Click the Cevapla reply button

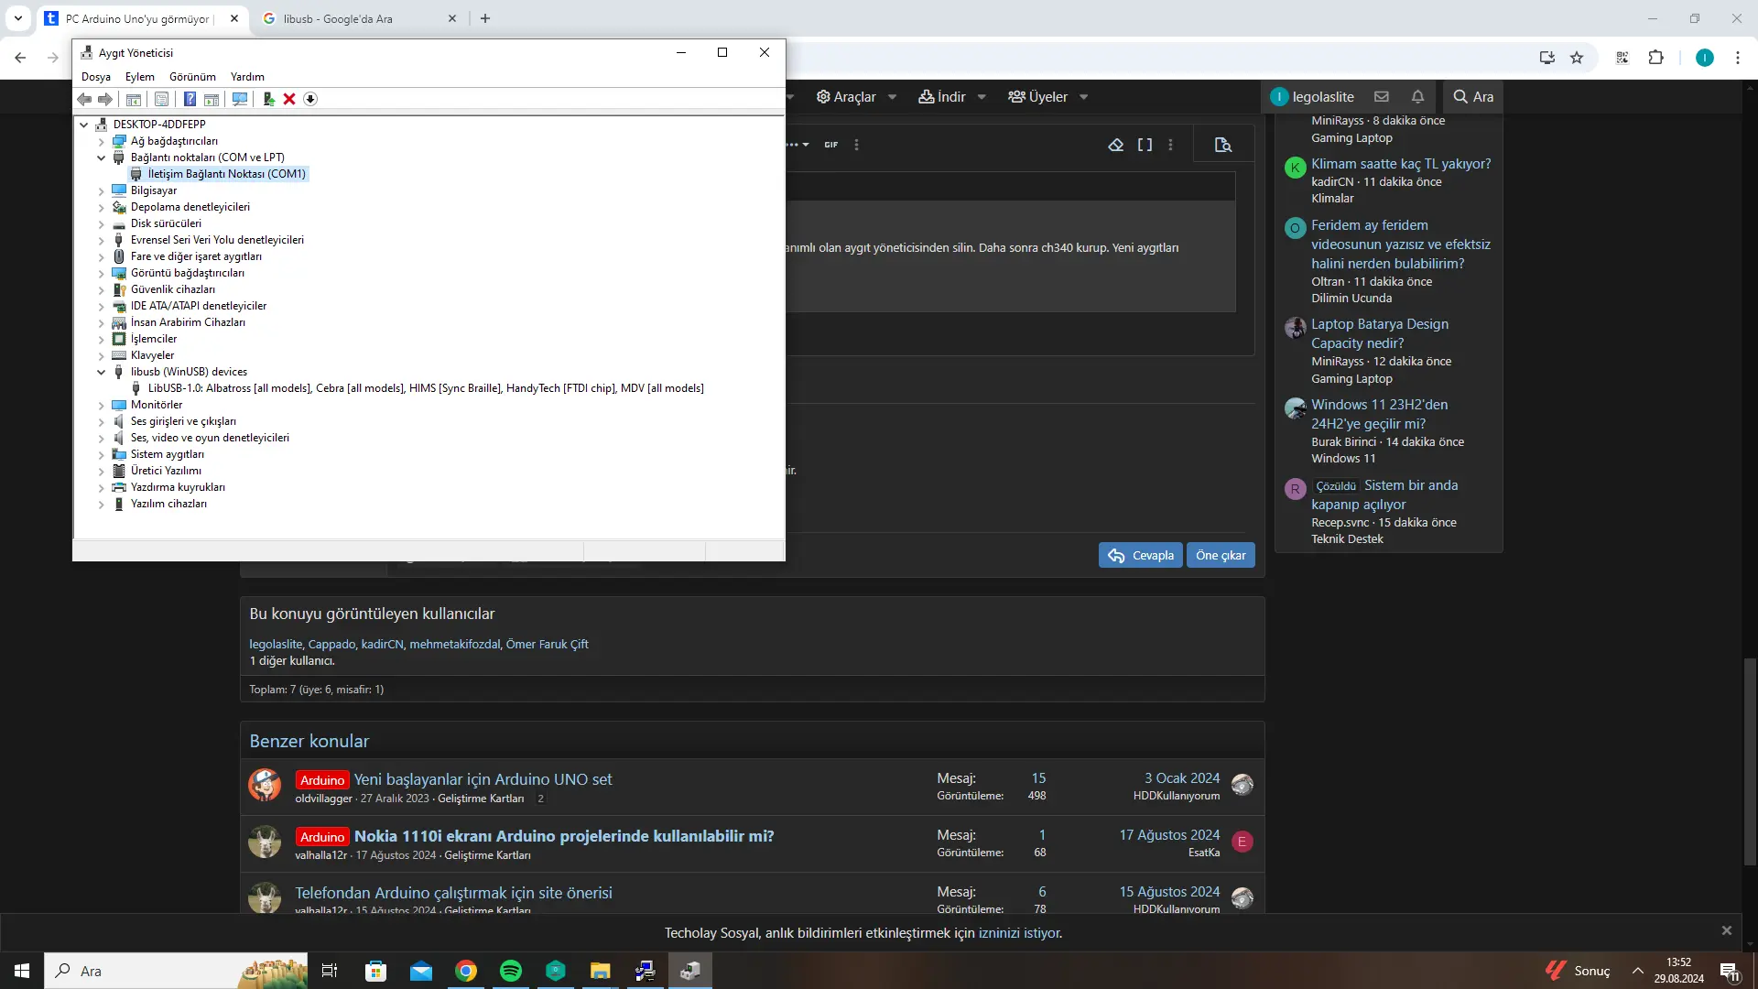click(x=1140, y=556)
